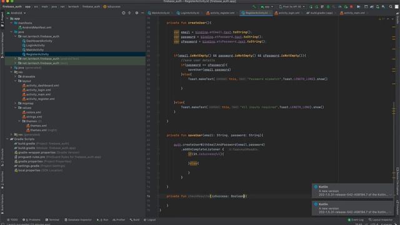
Task: Collapse the manifests folder
Action: click(x=11, y=23)
